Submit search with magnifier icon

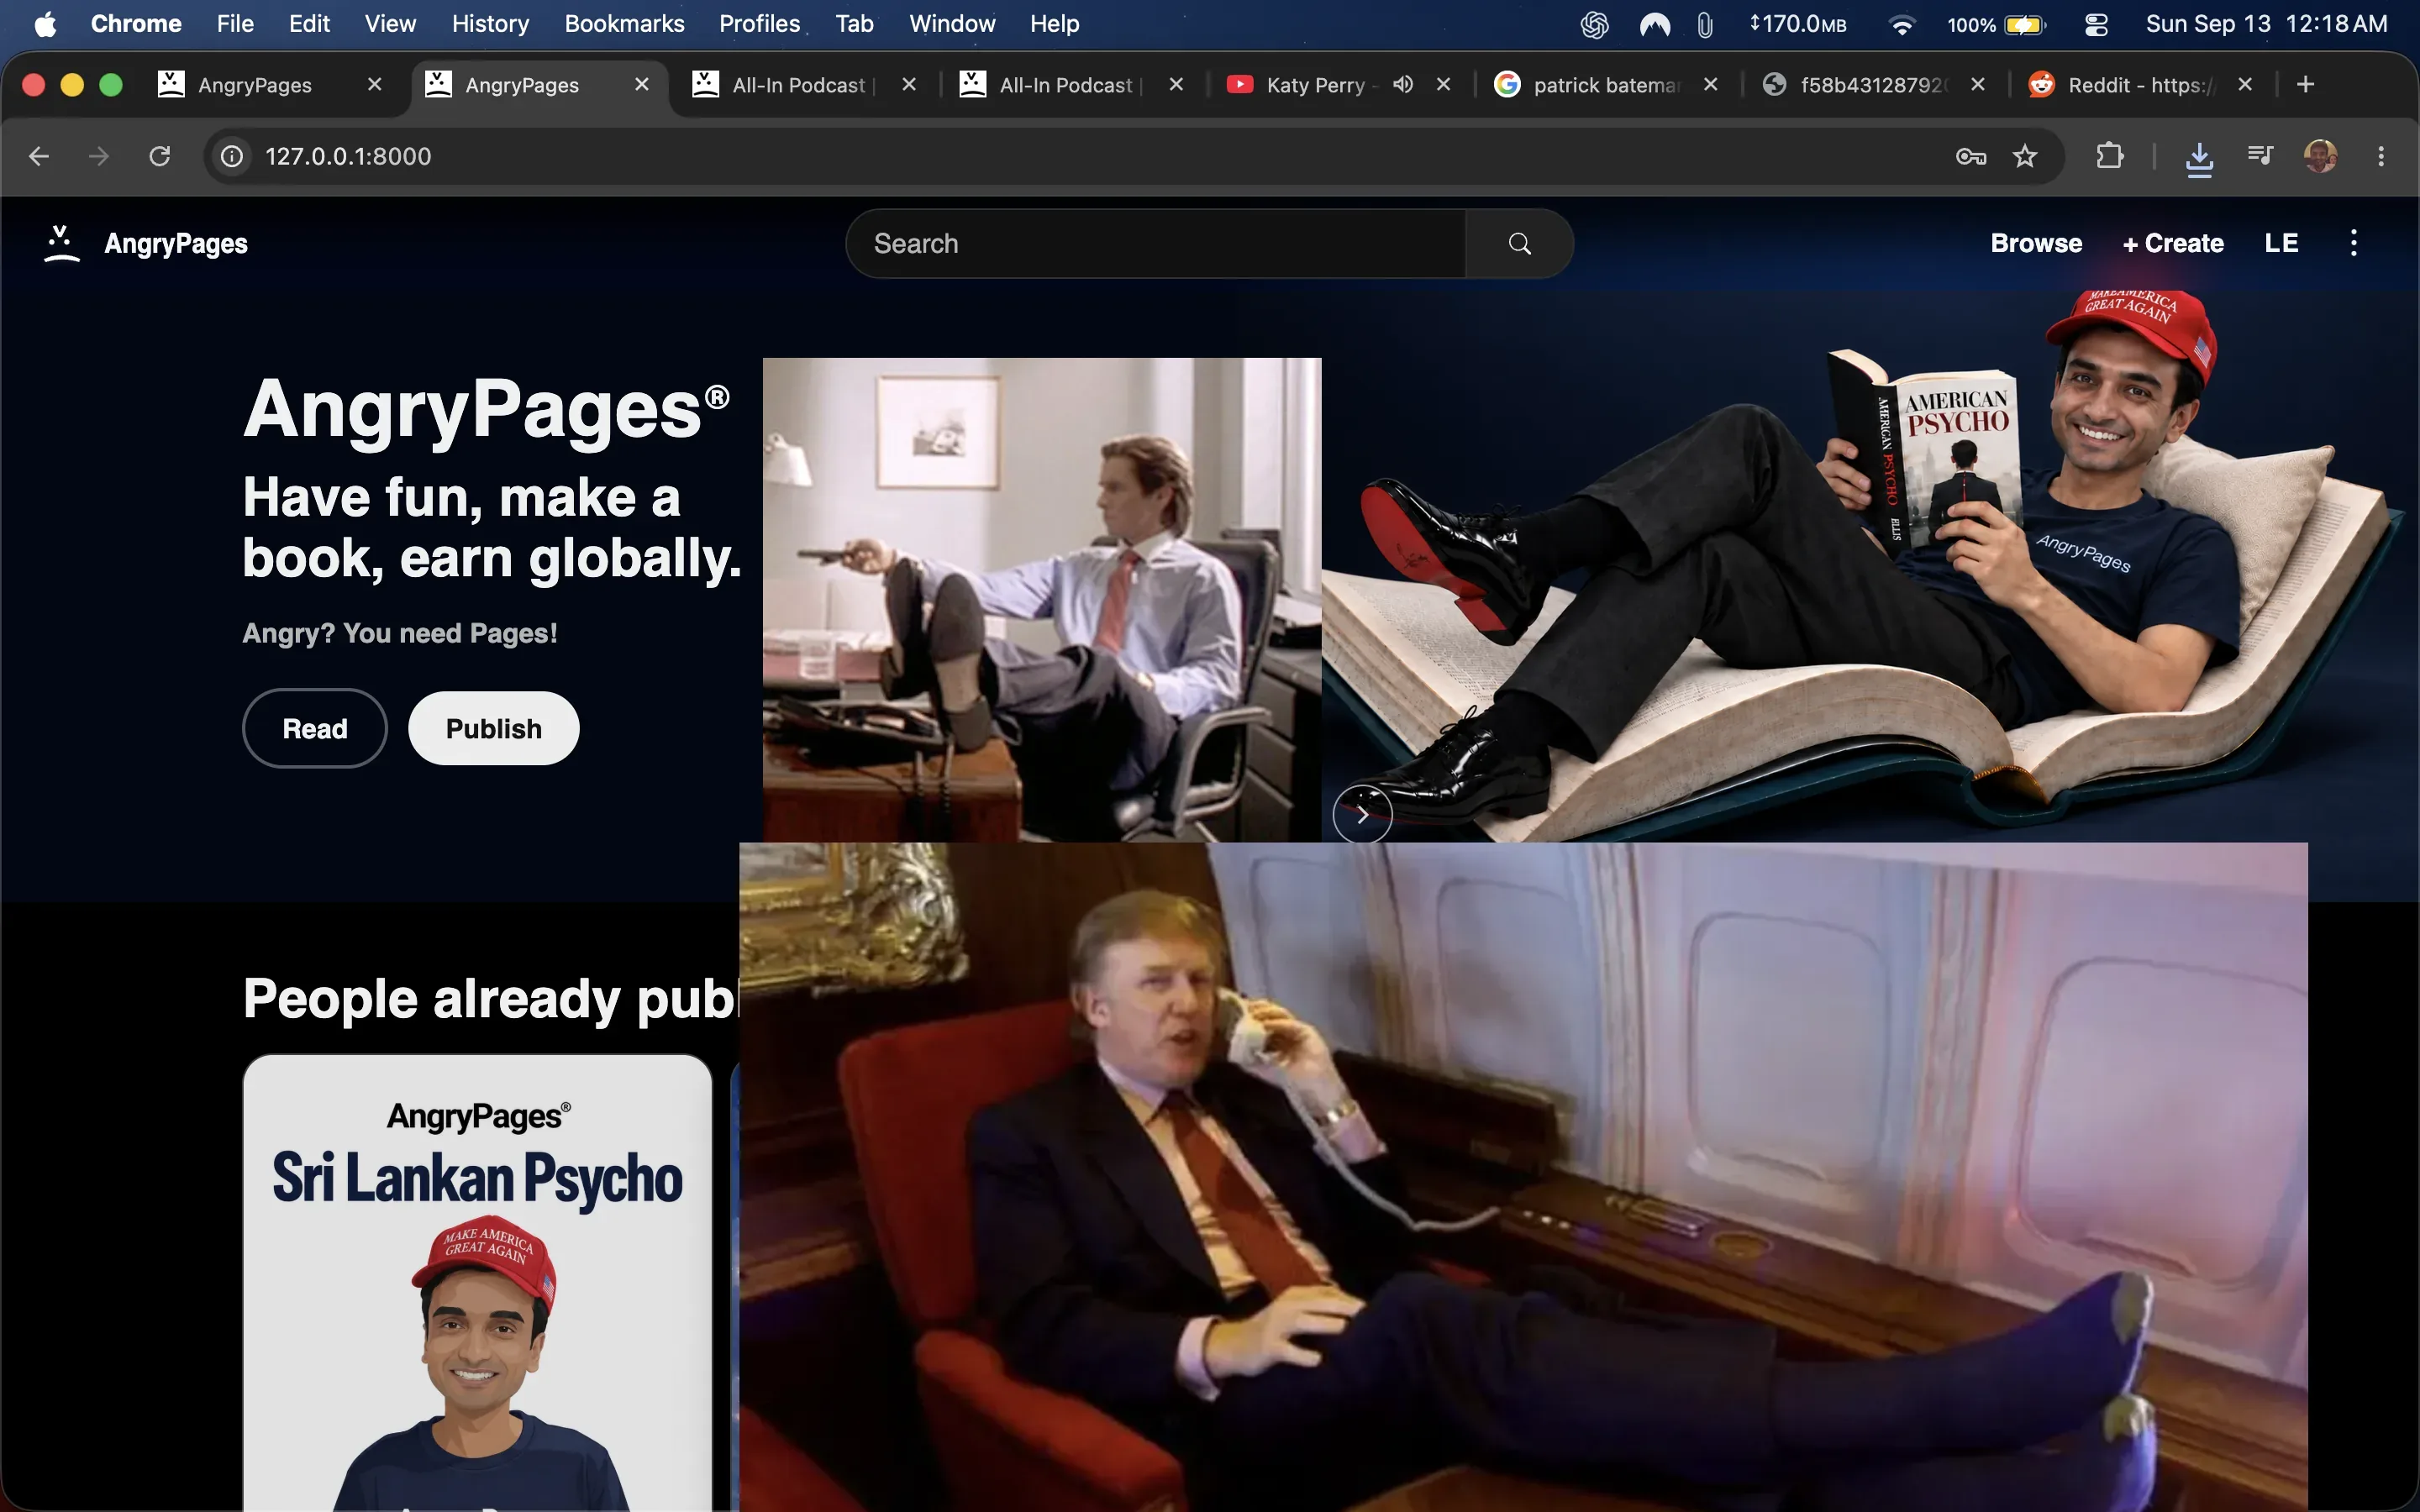pyautogui.click(x=1519, y=243)
